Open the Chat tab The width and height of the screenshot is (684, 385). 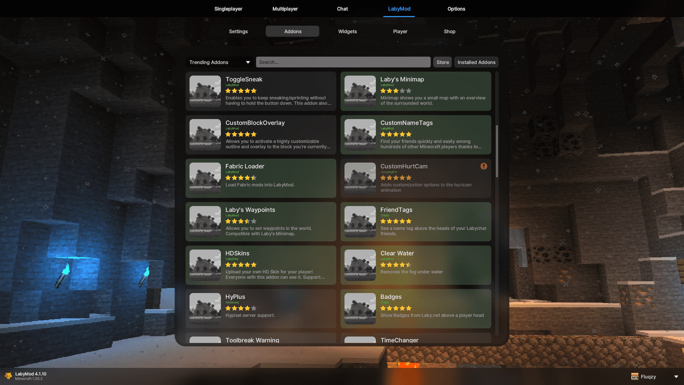point(342,9)
